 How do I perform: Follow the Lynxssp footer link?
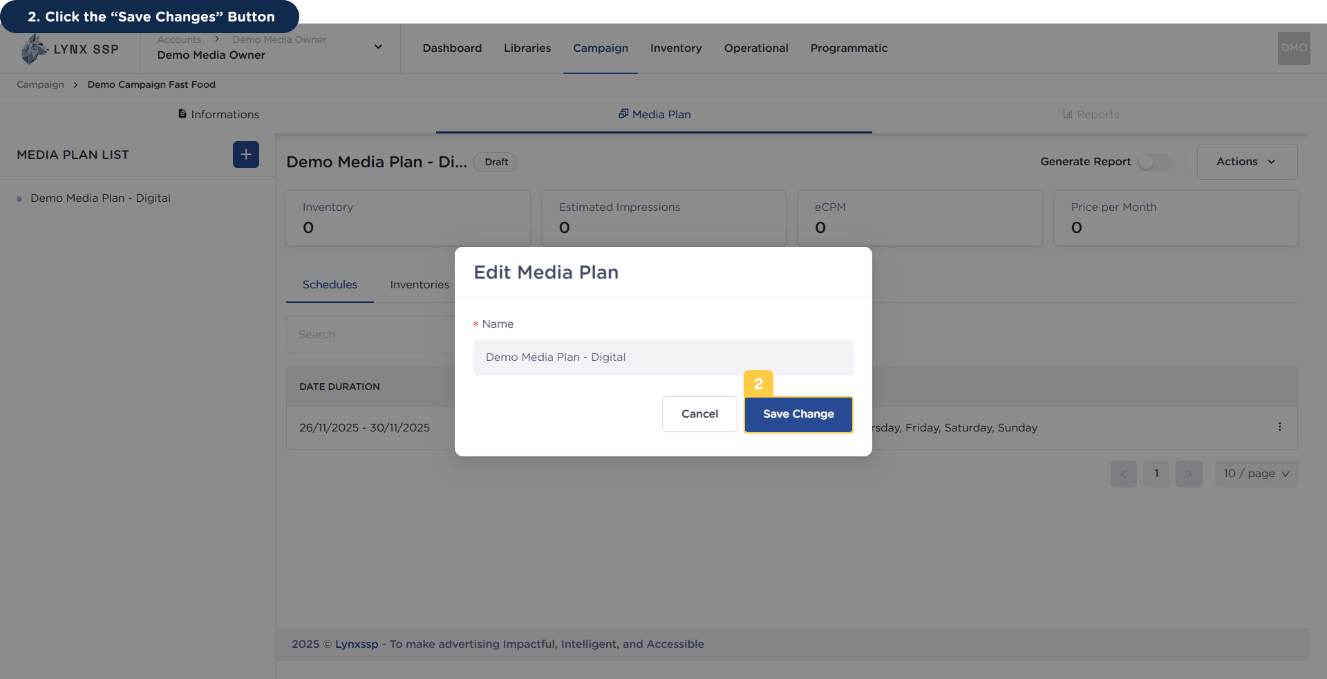pyautogui.click(x=357, y=644)
